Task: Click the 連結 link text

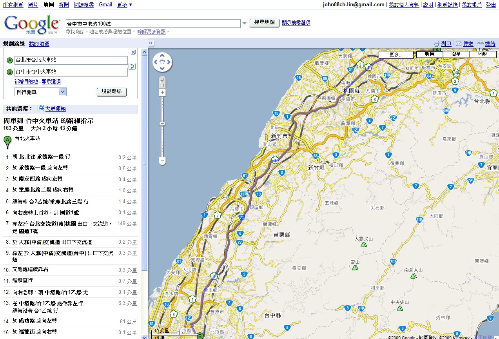Action: (x=490, y=44)
